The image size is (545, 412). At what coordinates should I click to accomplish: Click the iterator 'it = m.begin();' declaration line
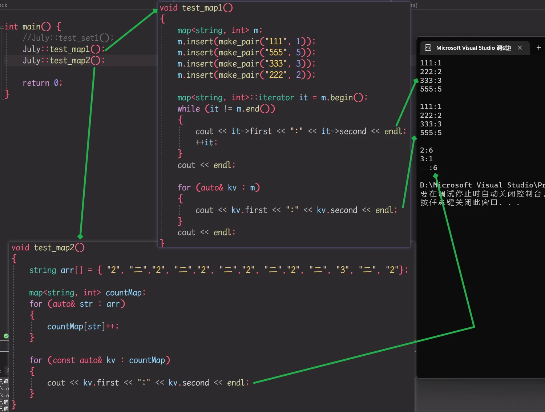272,97
